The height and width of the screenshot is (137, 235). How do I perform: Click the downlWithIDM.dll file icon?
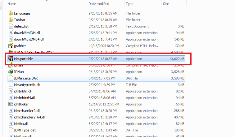[11, 32]
